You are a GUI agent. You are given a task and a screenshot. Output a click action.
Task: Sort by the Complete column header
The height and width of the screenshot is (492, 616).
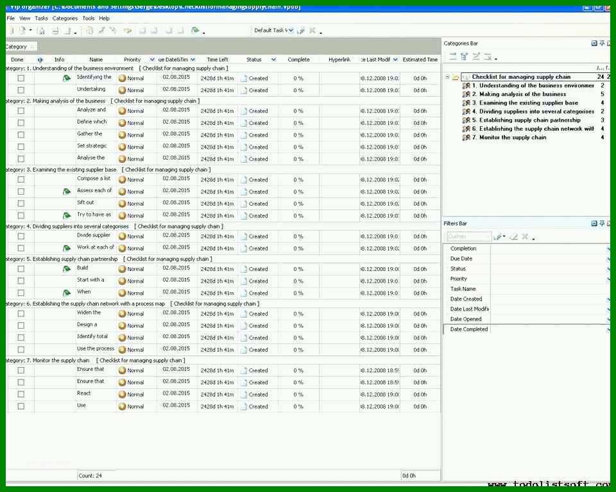tap(298, 60)
